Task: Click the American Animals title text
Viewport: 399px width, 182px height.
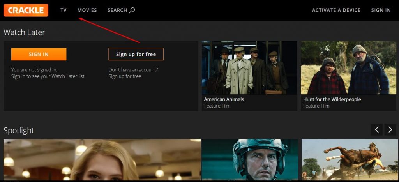Action: point(224,99)
